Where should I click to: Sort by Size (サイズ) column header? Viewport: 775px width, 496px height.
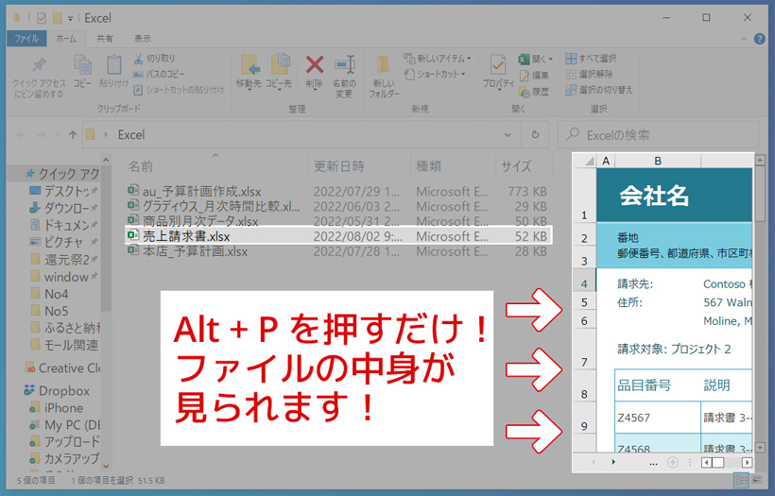point(516,166)
